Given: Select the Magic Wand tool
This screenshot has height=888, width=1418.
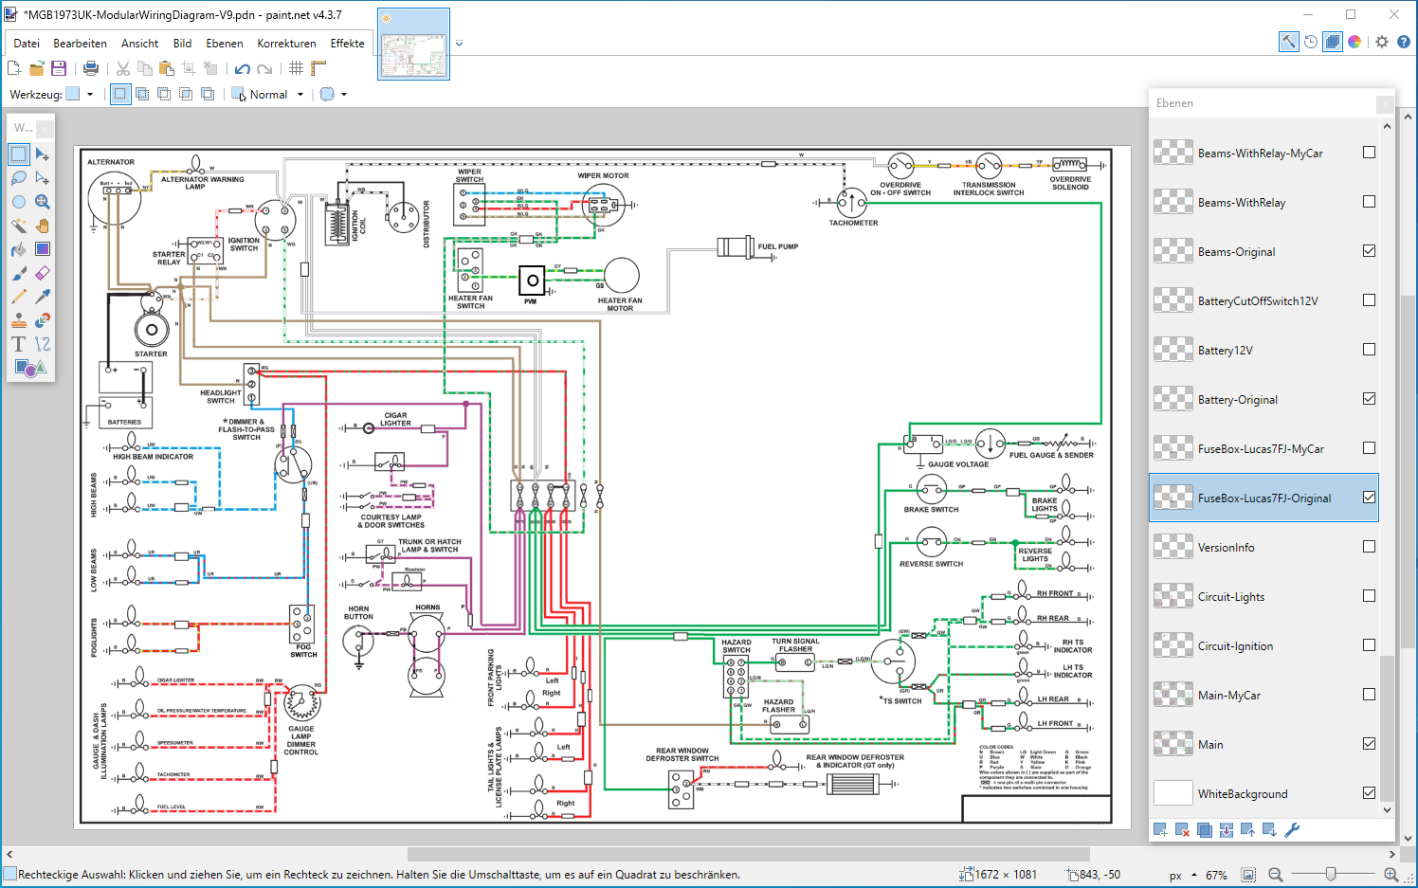Looking at the screenshot, I should (19, 226).
